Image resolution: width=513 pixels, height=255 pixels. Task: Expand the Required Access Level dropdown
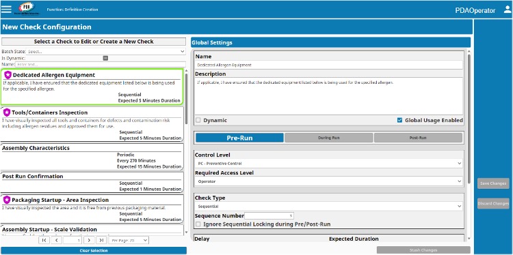click(x=329, y=181)
